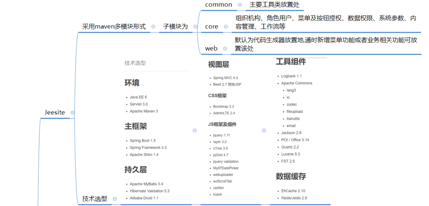This screenshot has width=429, height=206.
Task: Select the common subtopic node
Action: point(218,4)
